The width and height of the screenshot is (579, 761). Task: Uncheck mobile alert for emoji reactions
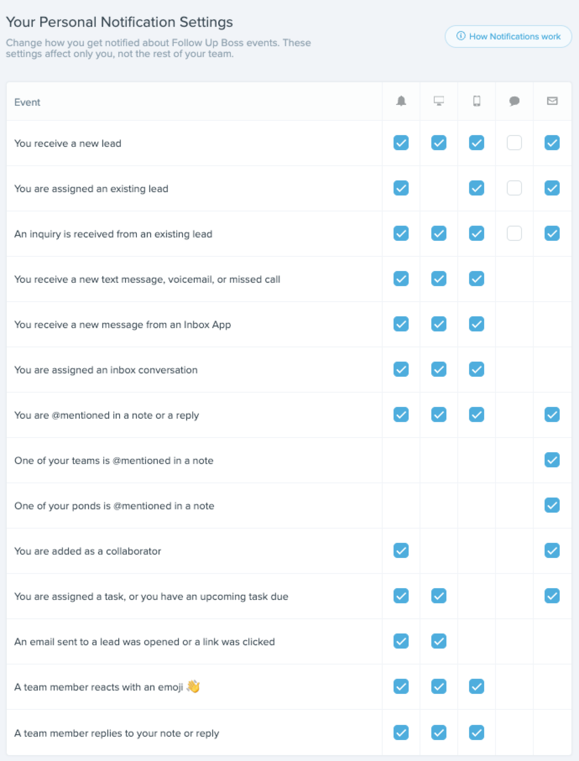click(x=477, y=686)
